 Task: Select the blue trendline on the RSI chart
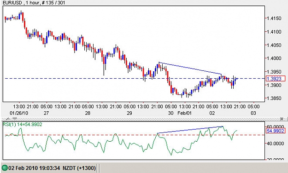[190, 130]
